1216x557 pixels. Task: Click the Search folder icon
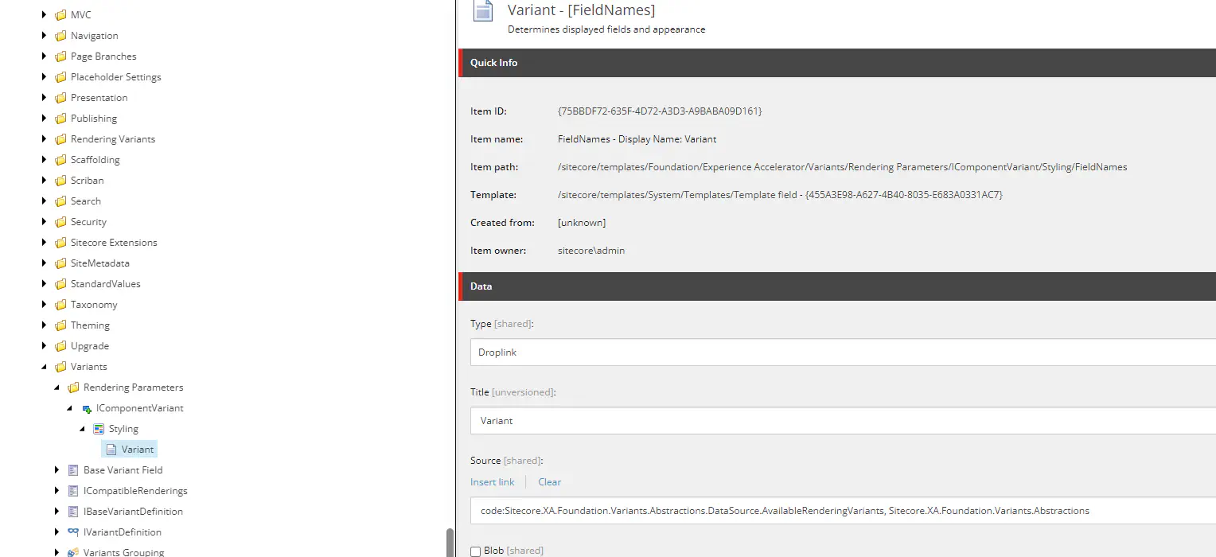pyautogui.click(x=60, y=201)
